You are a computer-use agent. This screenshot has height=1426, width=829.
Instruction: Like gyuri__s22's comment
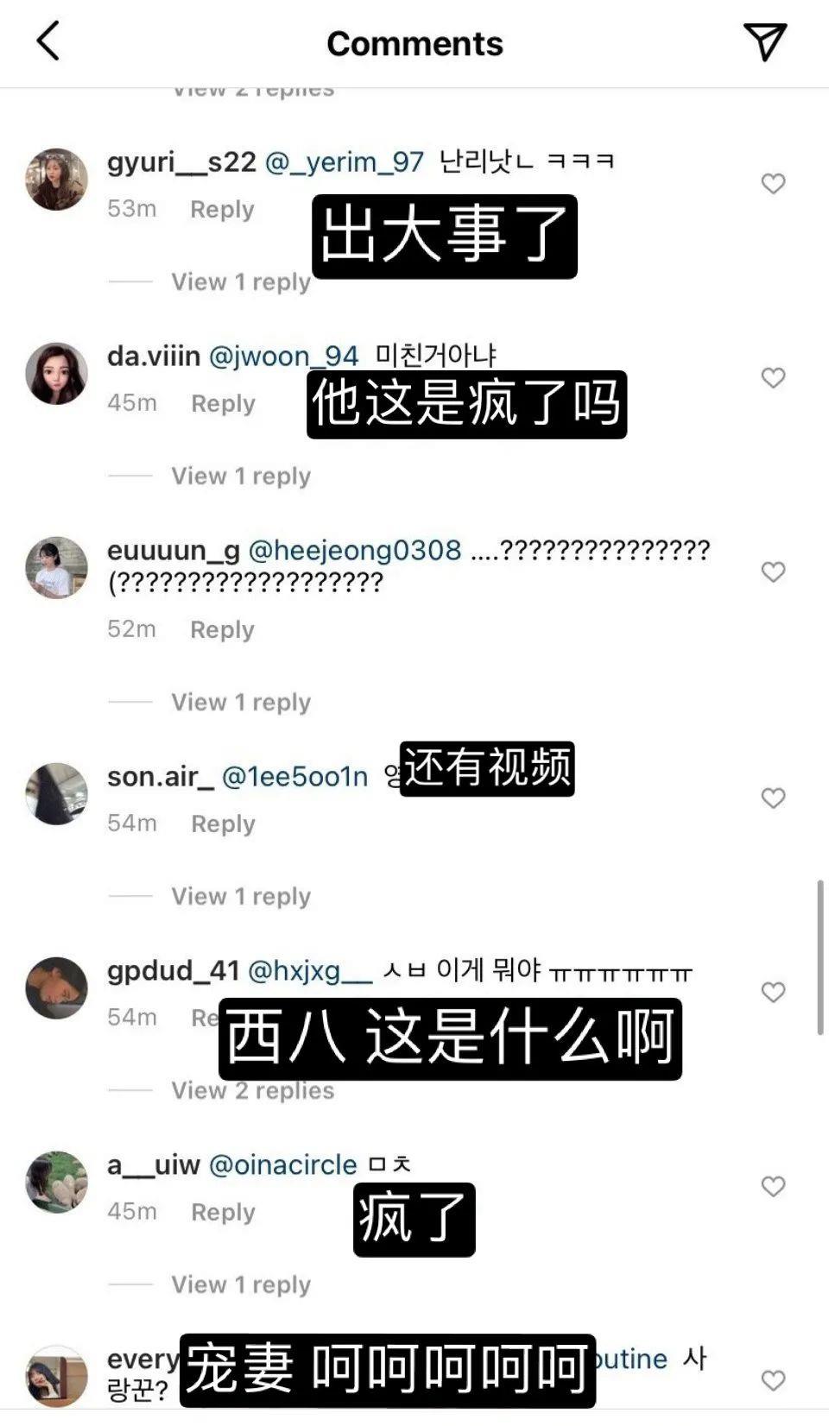(x=773, y=184)
